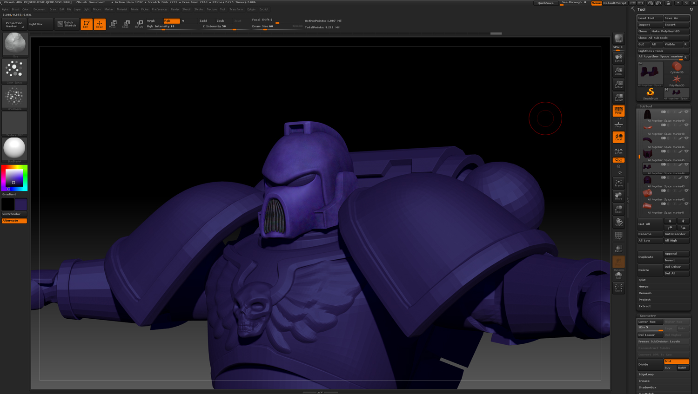Click the color picker gradient square
The image size is (698, 394).
coord(14,178)
